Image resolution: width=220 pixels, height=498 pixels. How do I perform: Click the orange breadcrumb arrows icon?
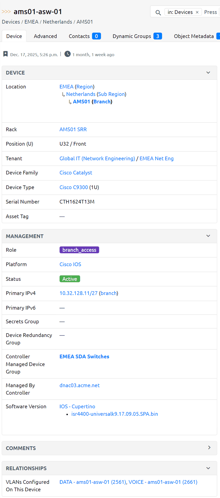tap(6, 12)
